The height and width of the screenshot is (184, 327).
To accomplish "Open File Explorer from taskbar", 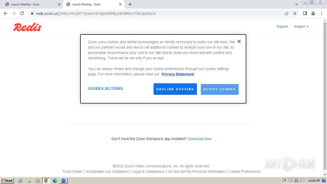I will [x=29, y=181].
